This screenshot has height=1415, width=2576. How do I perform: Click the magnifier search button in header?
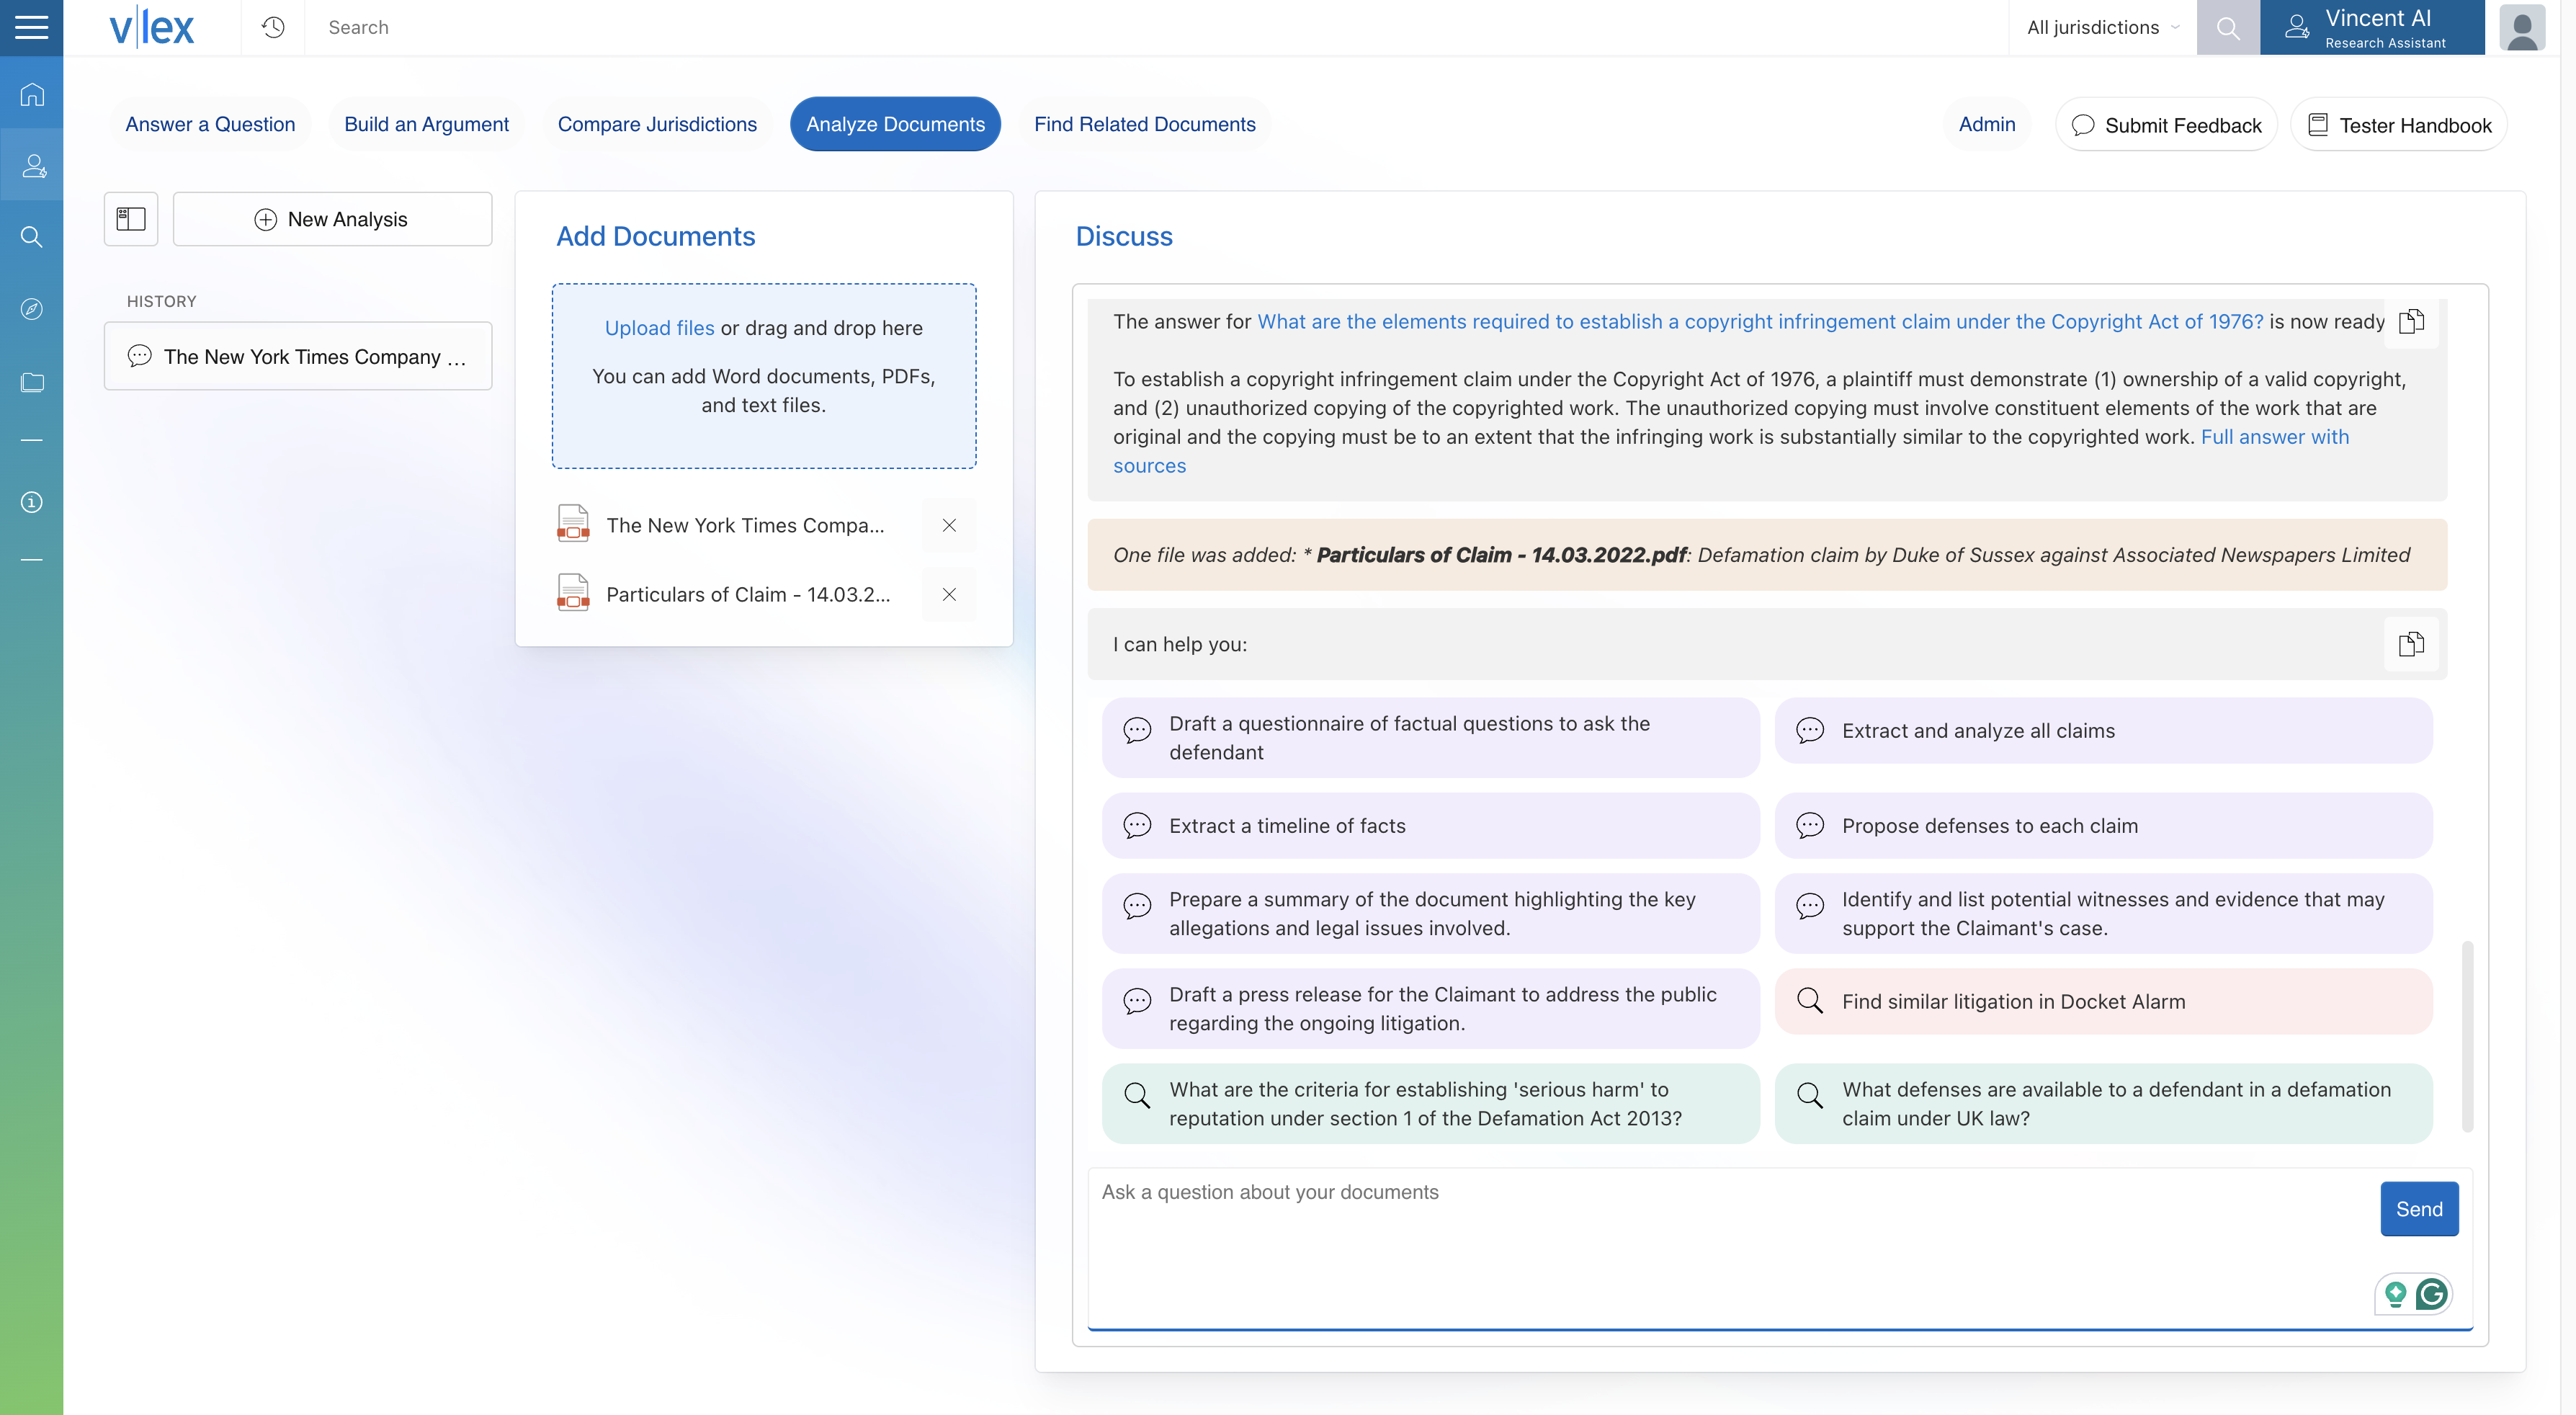coord(2227,27)
